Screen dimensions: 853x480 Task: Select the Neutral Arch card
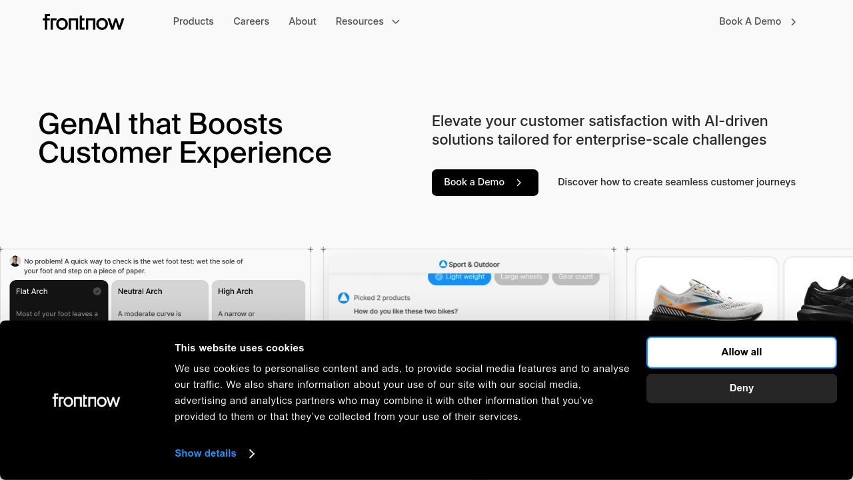pyautogui.click(x=160, y=301)
